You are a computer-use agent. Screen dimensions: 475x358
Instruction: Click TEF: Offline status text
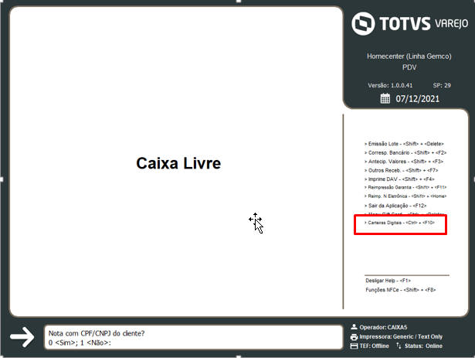374,346
